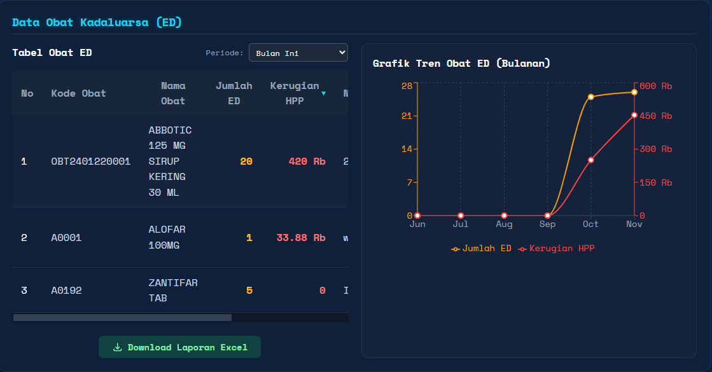Sort the table by Jumlah ED header
The image size is (712, 372).
coord(234,93)
